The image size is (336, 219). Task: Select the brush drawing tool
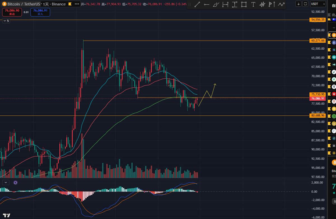click(x=216, y=4)
